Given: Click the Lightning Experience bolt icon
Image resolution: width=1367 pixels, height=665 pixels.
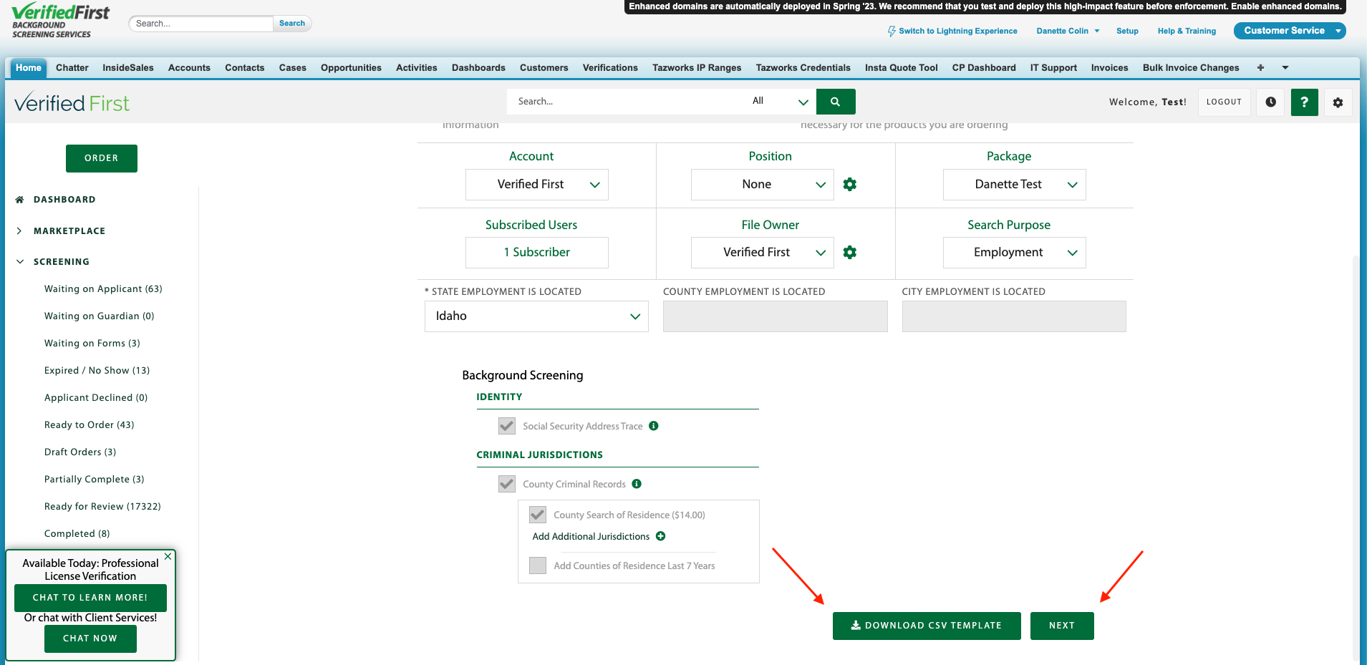Looking at the screenshot, I should 892,31.
